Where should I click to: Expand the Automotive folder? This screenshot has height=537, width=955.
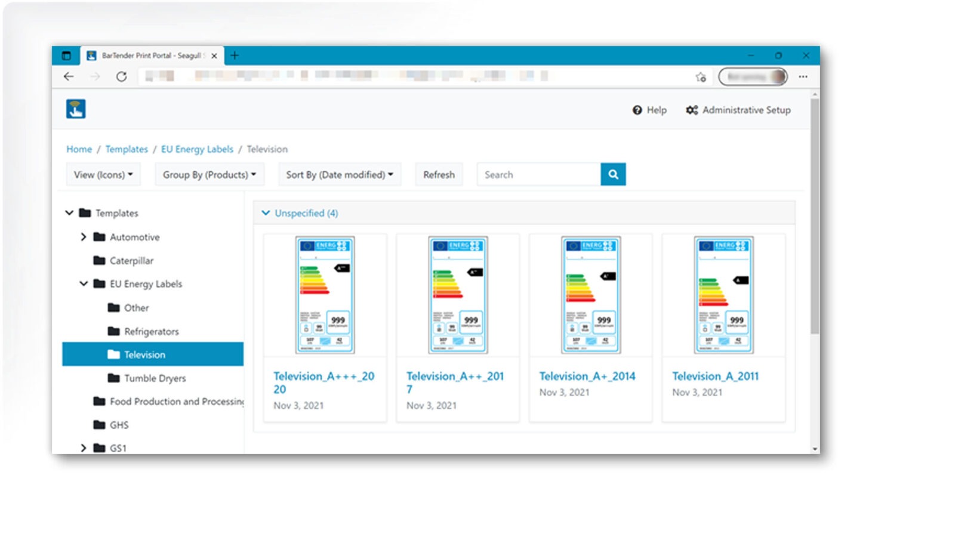pos(84,237)
